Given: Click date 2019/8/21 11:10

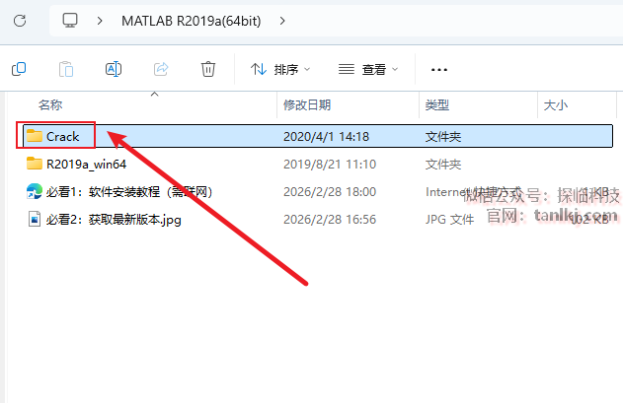Looking at the screenshot, I should point(330,164).
